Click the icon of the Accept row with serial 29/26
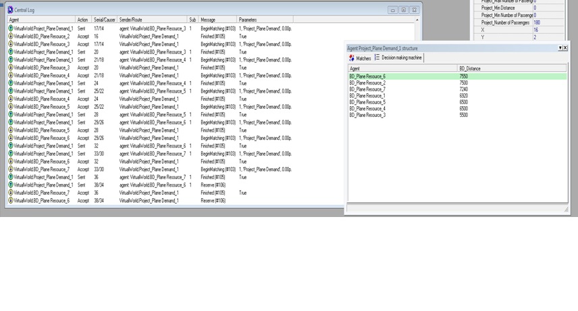Screen dimensions: 578x311 pos(11,138)
